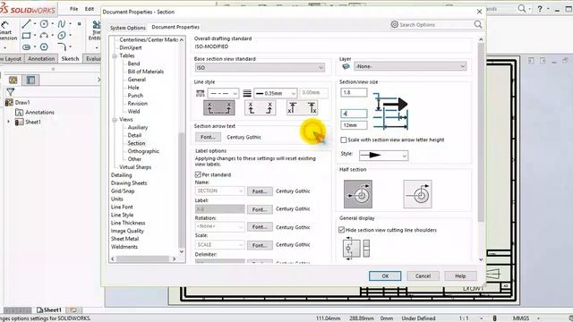Click the layer icon beside Layer dropdown
Viewport: 573px width, 322px height.
pos(346,66)
